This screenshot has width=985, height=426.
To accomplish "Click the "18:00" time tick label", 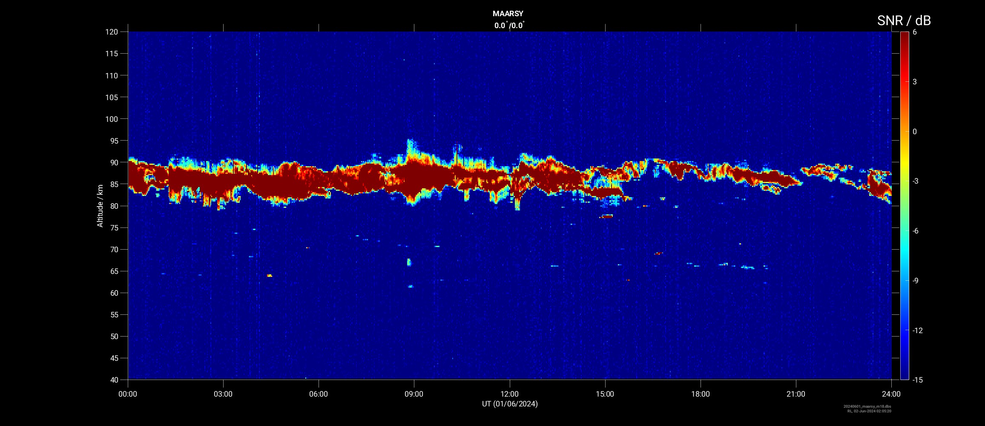I will 701,394.
